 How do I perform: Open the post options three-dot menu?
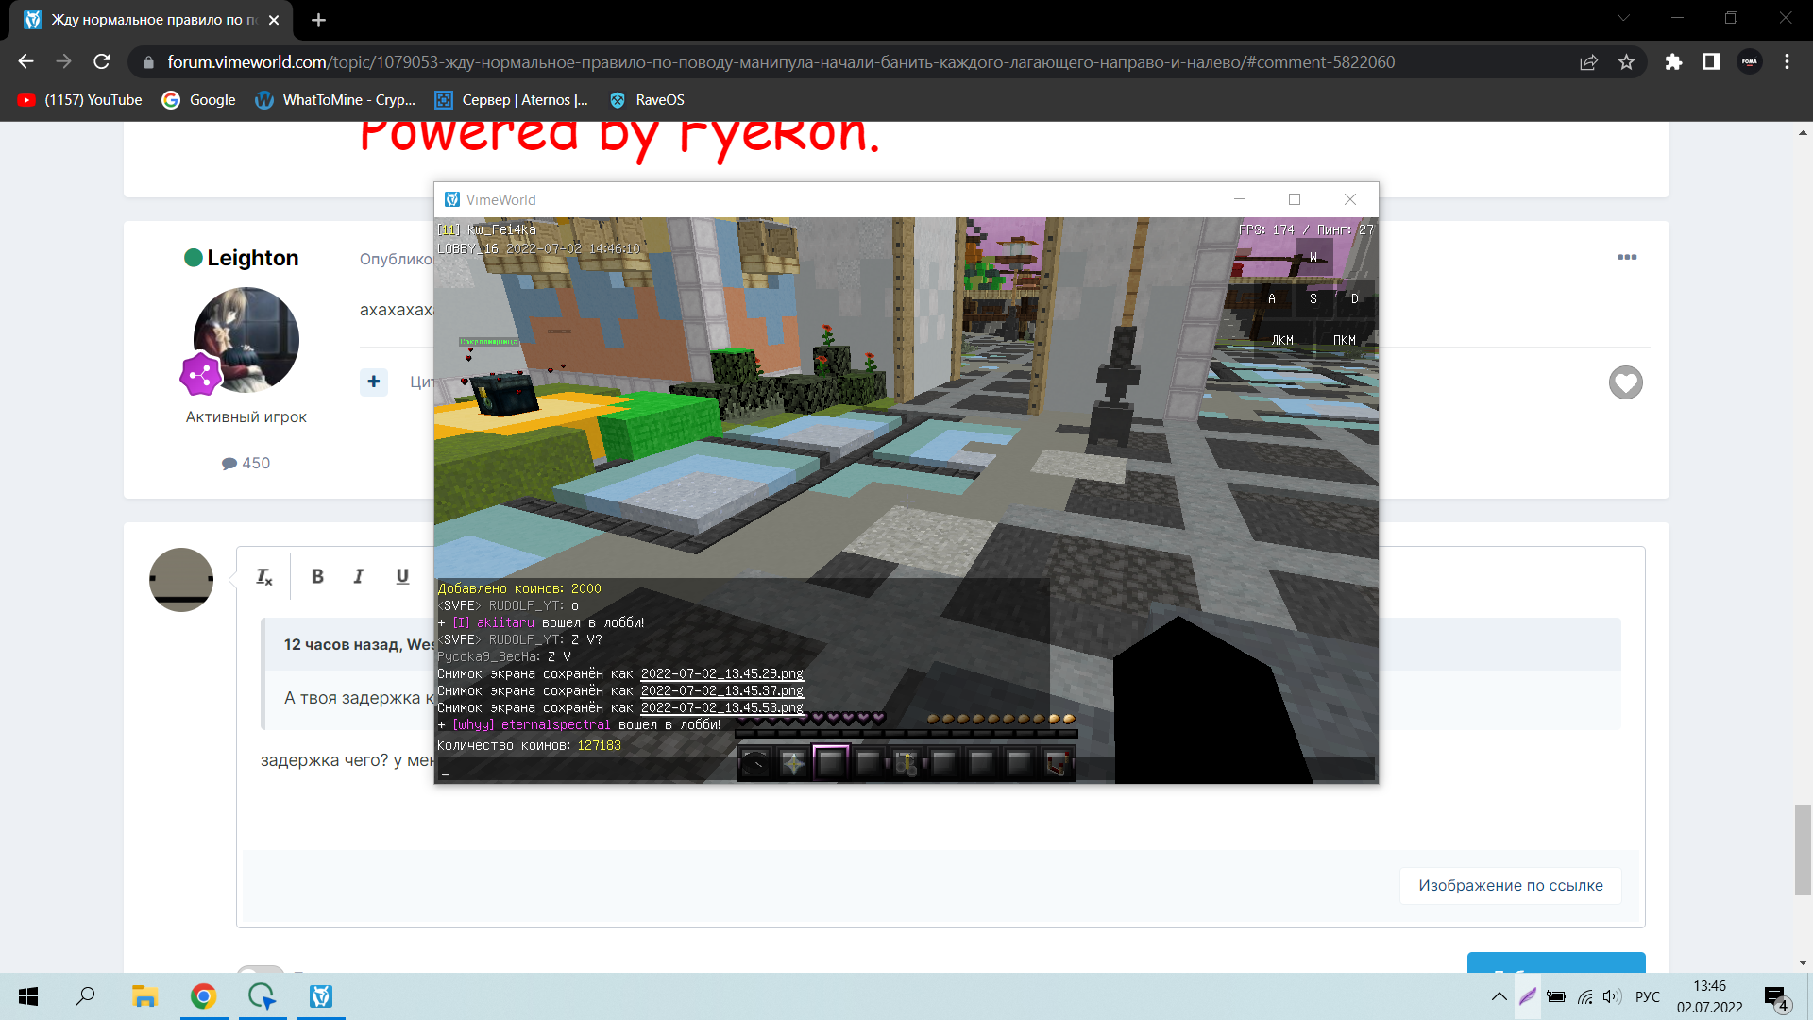1627,257
